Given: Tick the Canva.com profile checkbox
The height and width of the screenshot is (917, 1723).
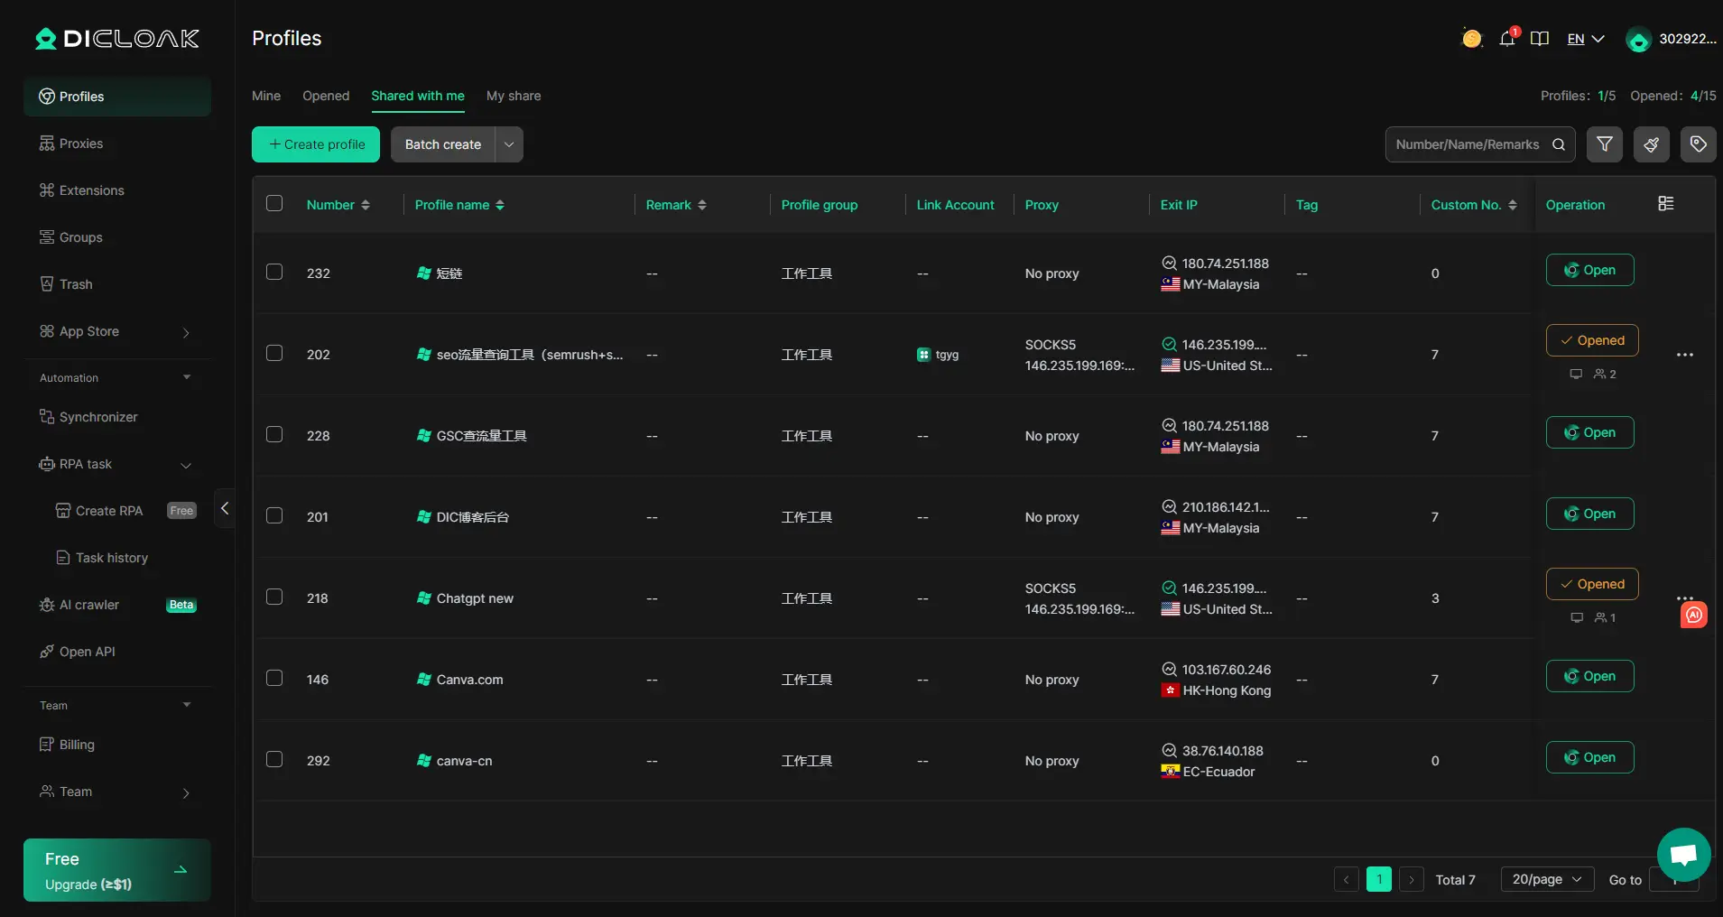Looking at the screenshot, I should [274, 679].
